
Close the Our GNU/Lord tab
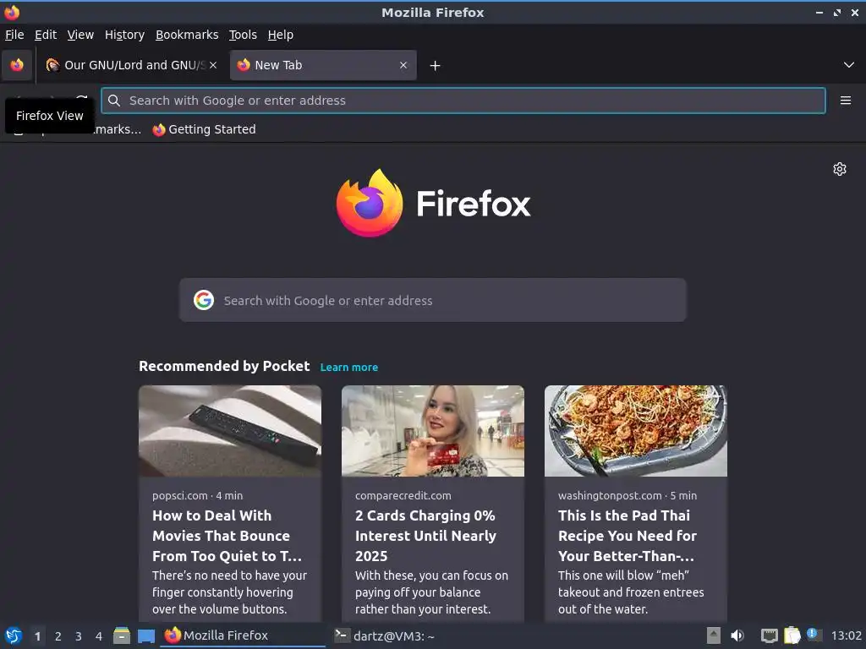coord(213,65)
